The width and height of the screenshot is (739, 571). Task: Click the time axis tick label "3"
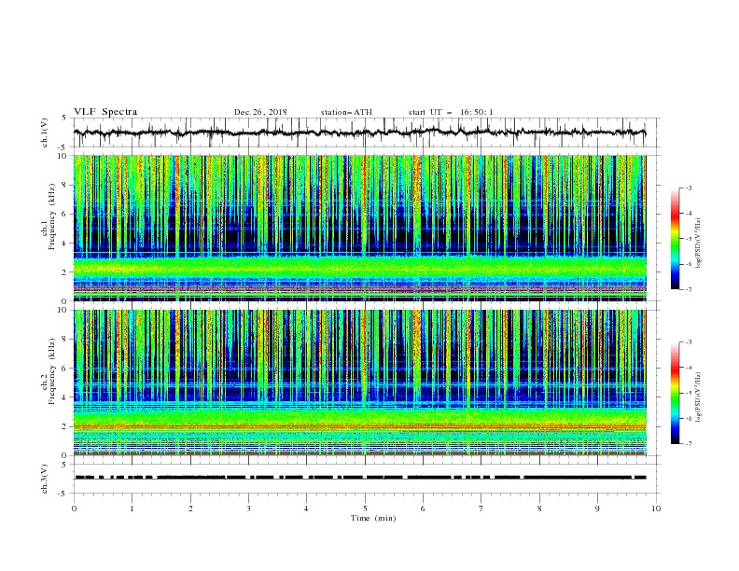pos(249,508)
